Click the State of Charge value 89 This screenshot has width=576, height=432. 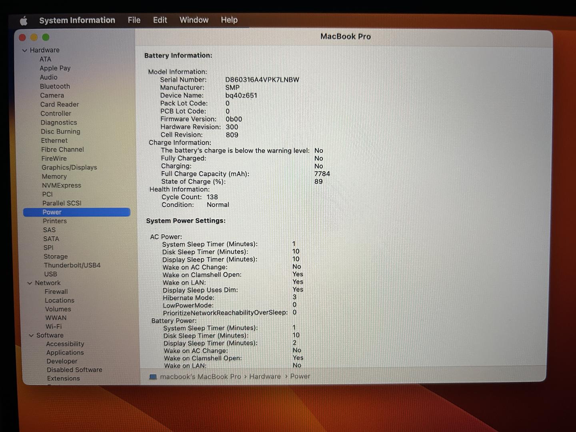point(318,182)
